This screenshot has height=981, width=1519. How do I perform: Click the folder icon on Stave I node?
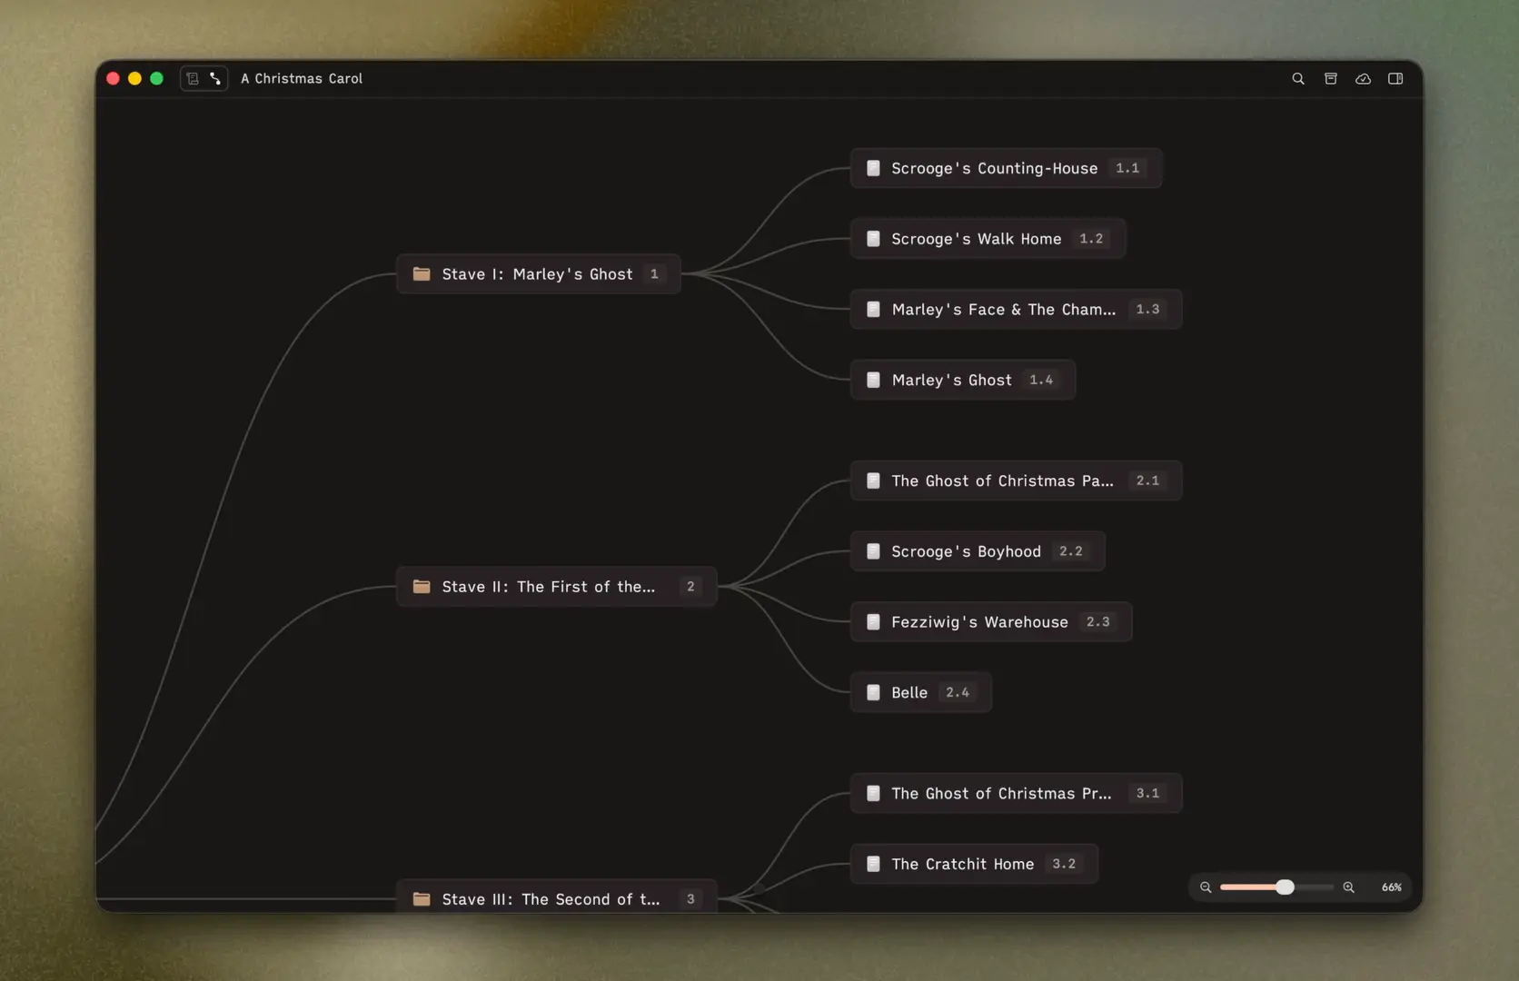[x=421, y=273]
